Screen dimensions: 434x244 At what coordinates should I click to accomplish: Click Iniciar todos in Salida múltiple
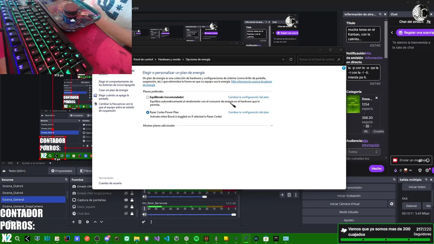(x=417, y=187)
